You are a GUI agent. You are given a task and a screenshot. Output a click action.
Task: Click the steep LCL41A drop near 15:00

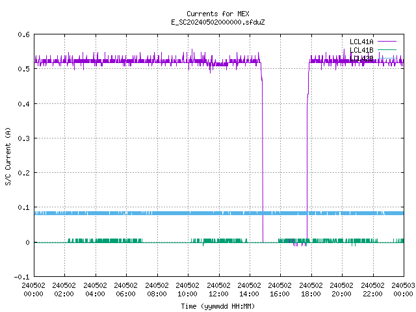point(263,159)
